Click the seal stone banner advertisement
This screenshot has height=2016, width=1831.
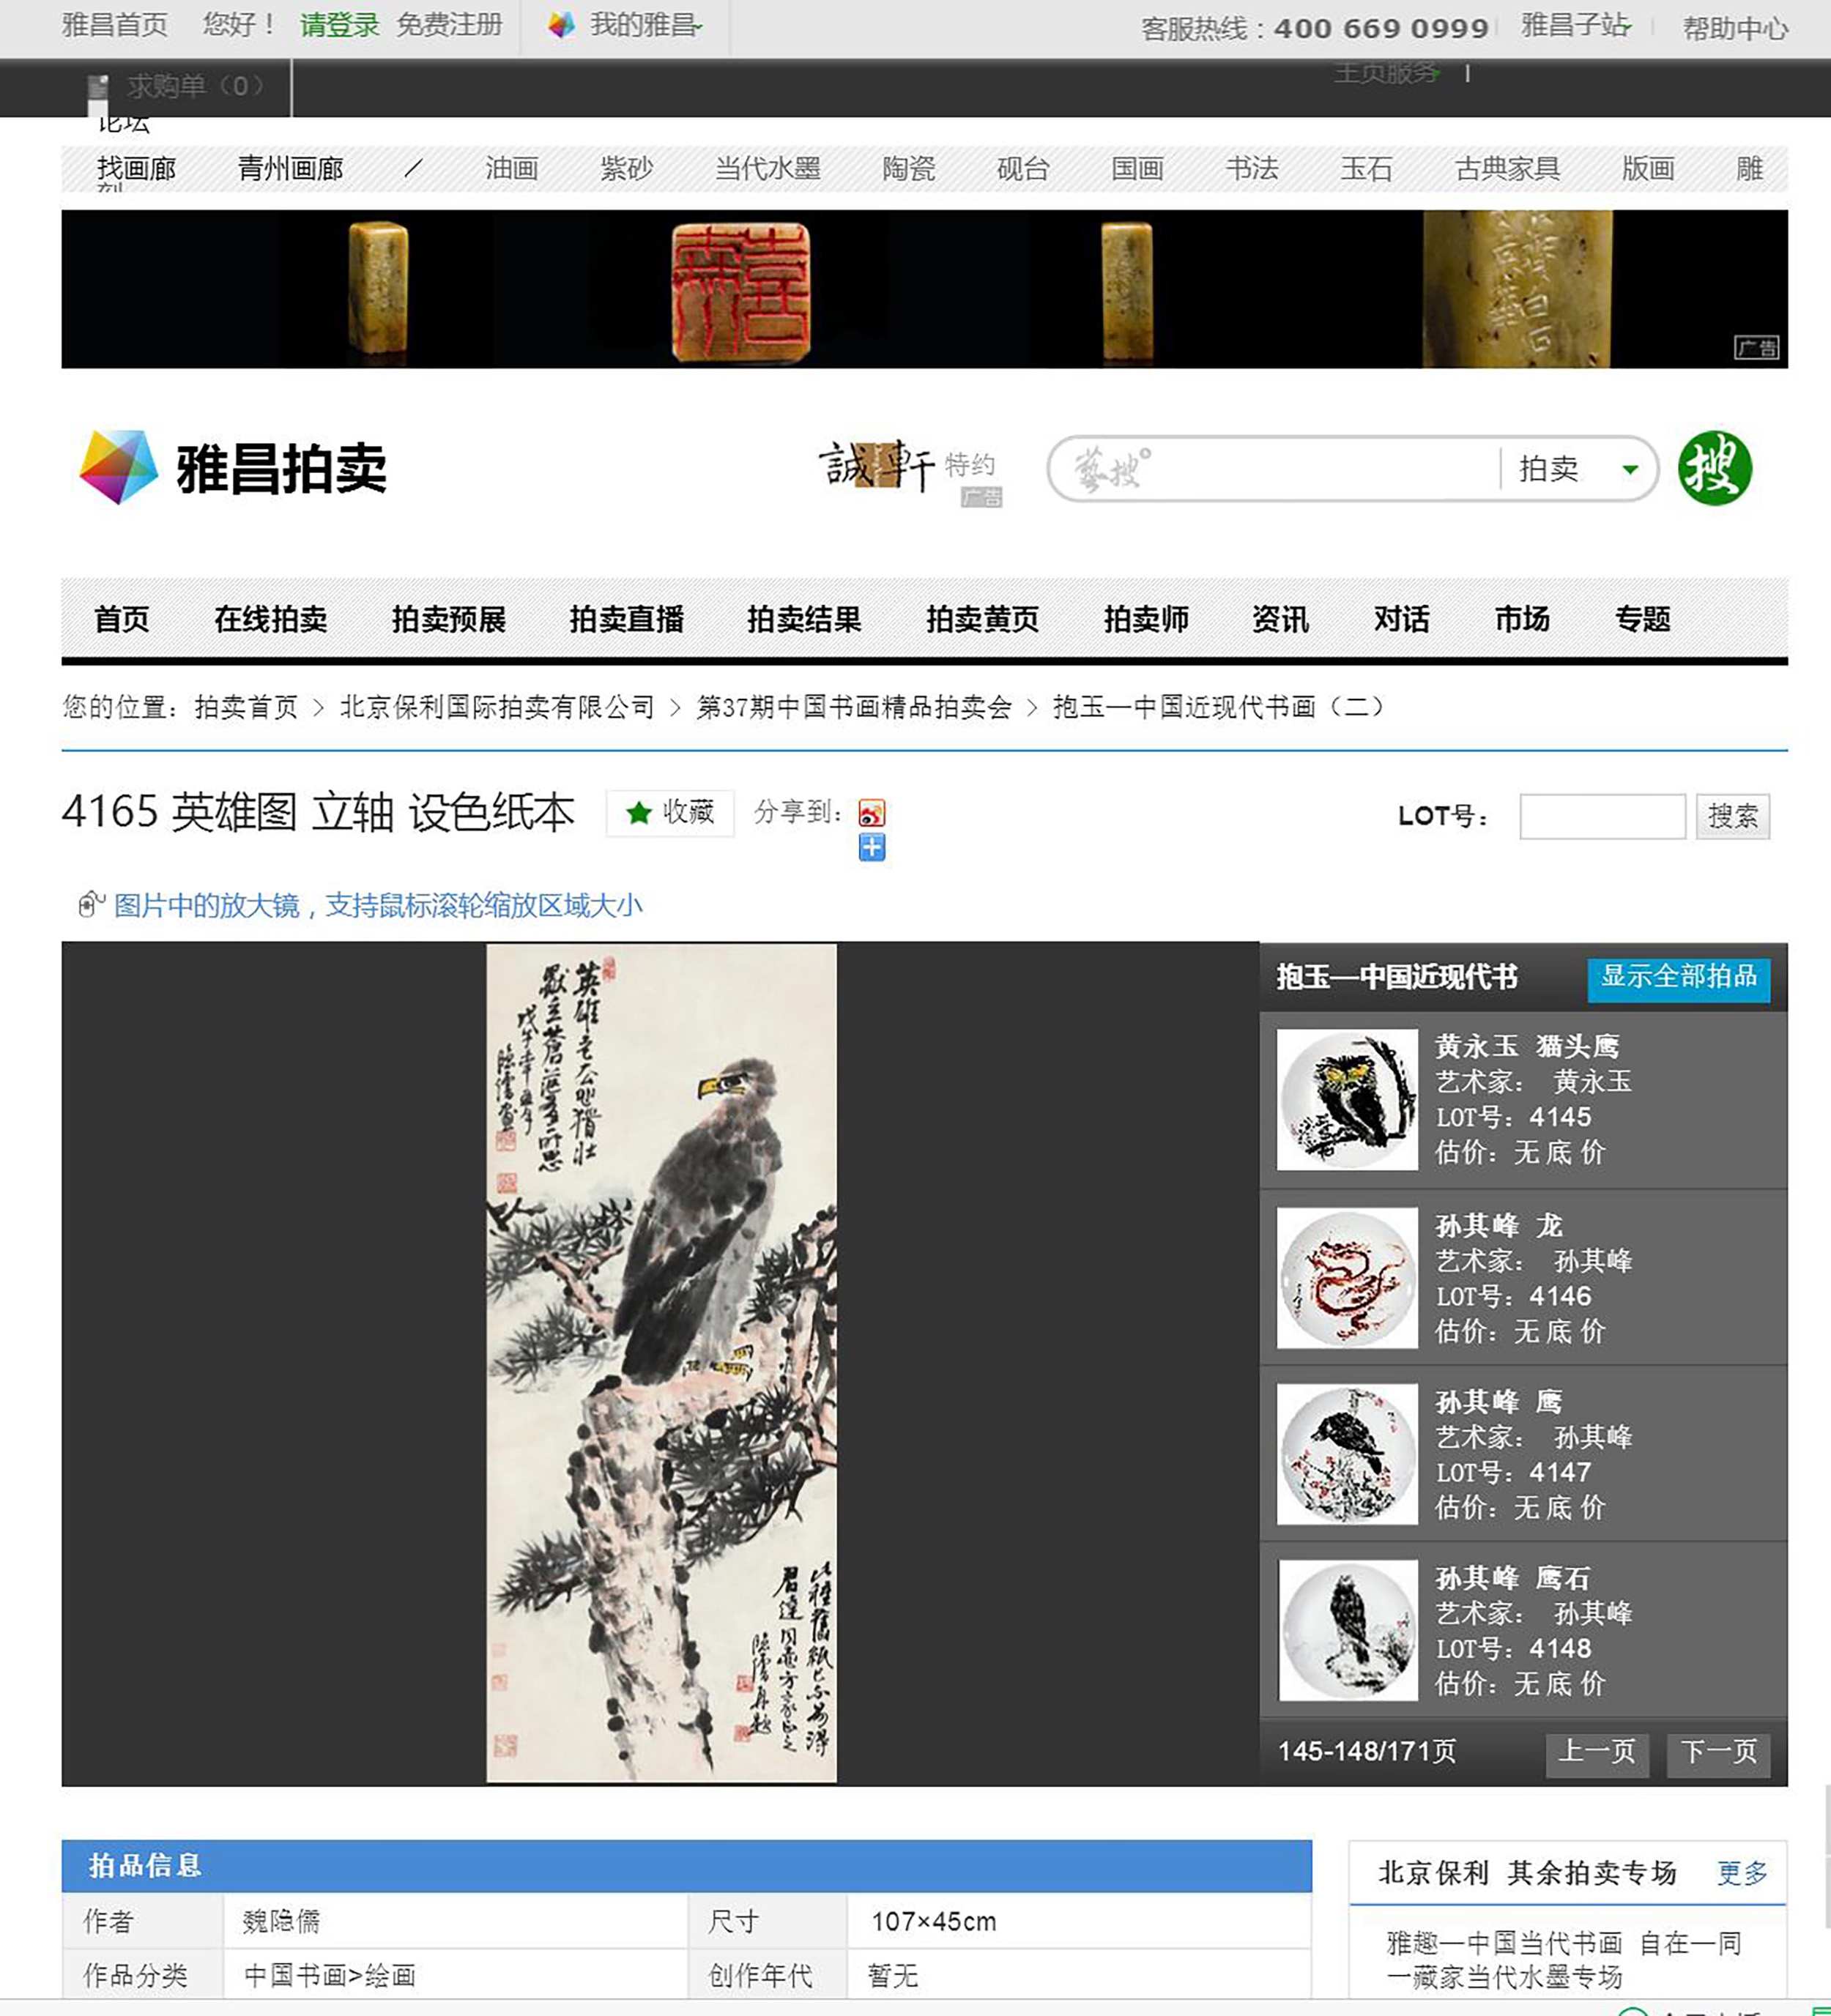[x=924, y=289]
